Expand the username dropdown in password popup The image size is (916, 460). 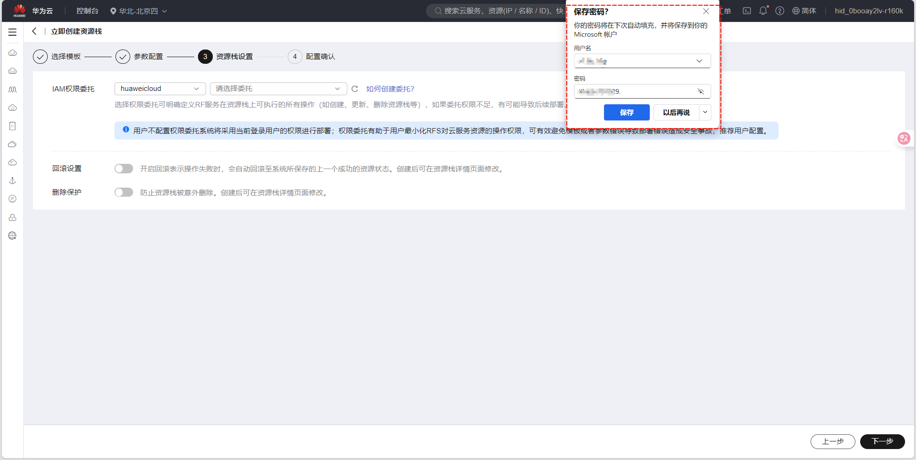point(699,61)
